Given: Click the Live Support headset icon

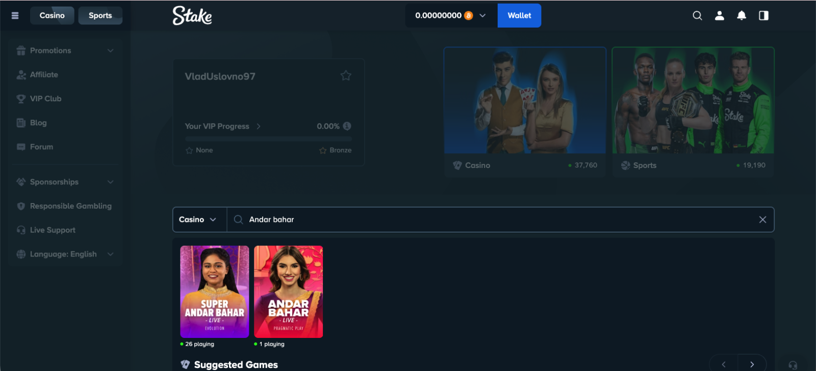Looking at the screenshot, I should [x=21, y=230].
